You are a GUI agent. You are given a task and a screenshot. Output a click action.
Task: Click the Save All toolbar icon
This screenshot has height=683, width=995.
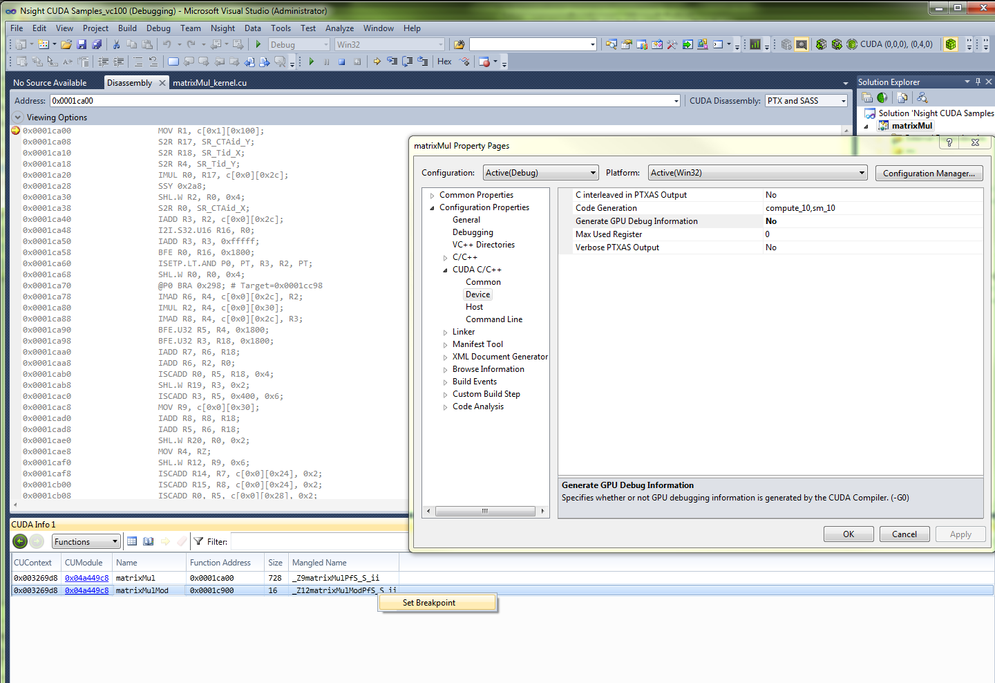click(x=97, y=44)
